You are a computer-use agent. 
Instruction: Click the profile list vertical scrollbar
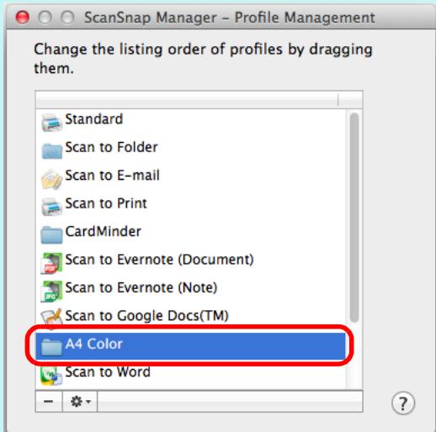pos(354,218)
